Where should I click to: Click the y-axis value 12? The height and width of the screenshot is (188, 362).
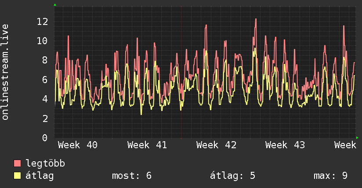tap(43, 22)
